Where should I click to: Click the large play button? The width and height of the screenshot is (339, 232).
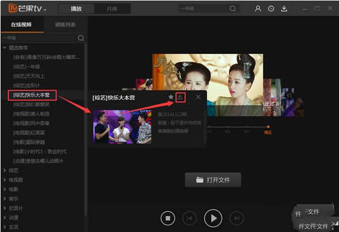pos(213,218)
